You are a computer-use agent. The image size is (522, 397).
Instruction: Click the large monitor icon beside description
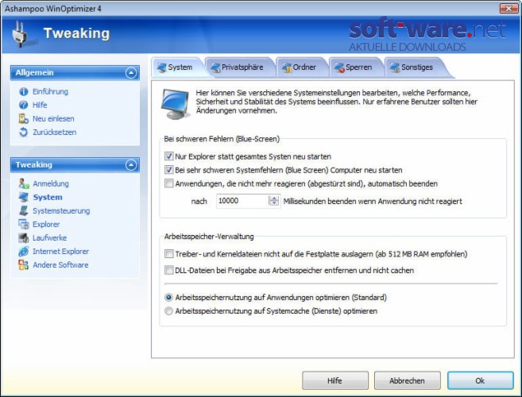pyautogui.click(x=176, y=104)
